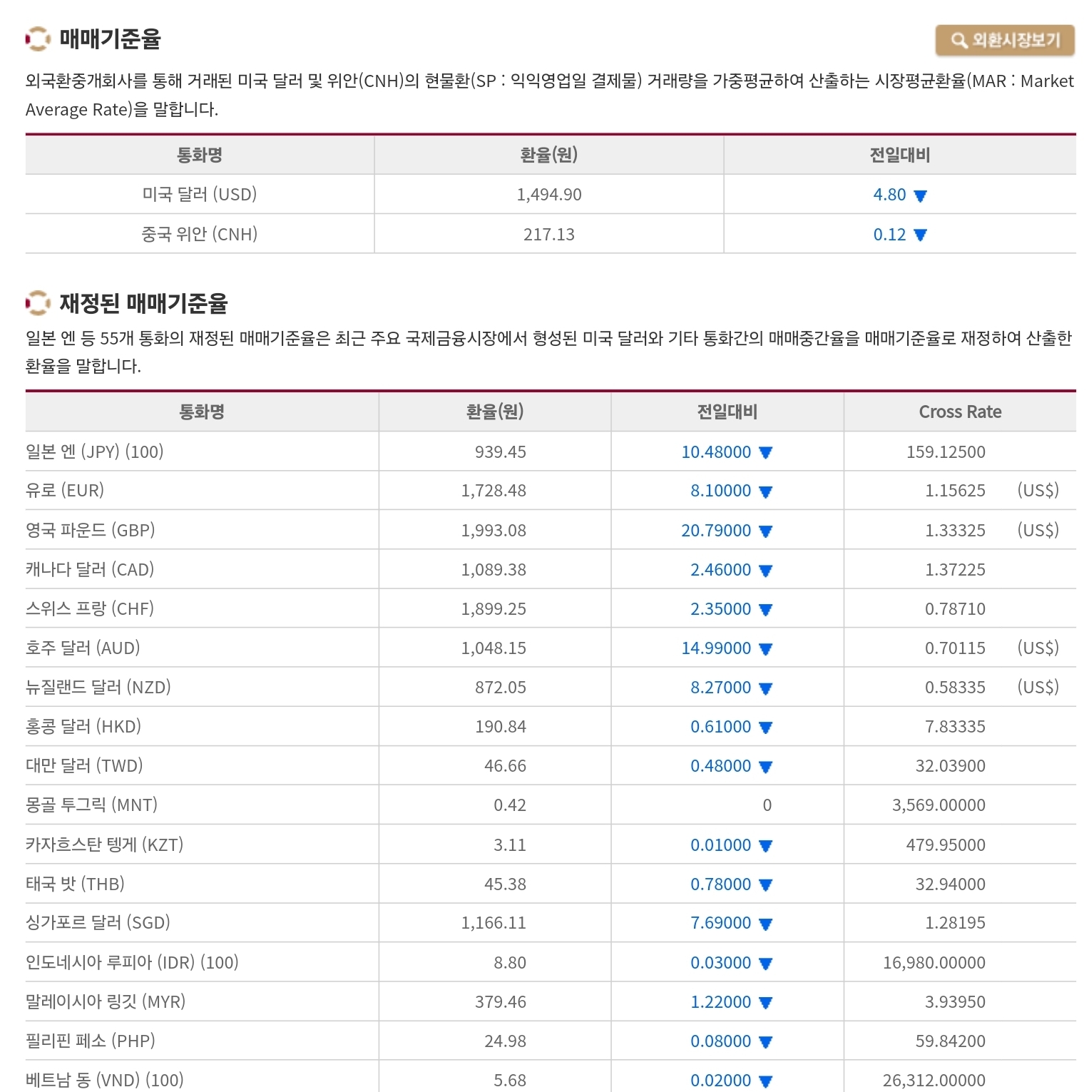
Task: Click the down-arrow icon beside 0.01000
Action: click(x=766, y=847)
